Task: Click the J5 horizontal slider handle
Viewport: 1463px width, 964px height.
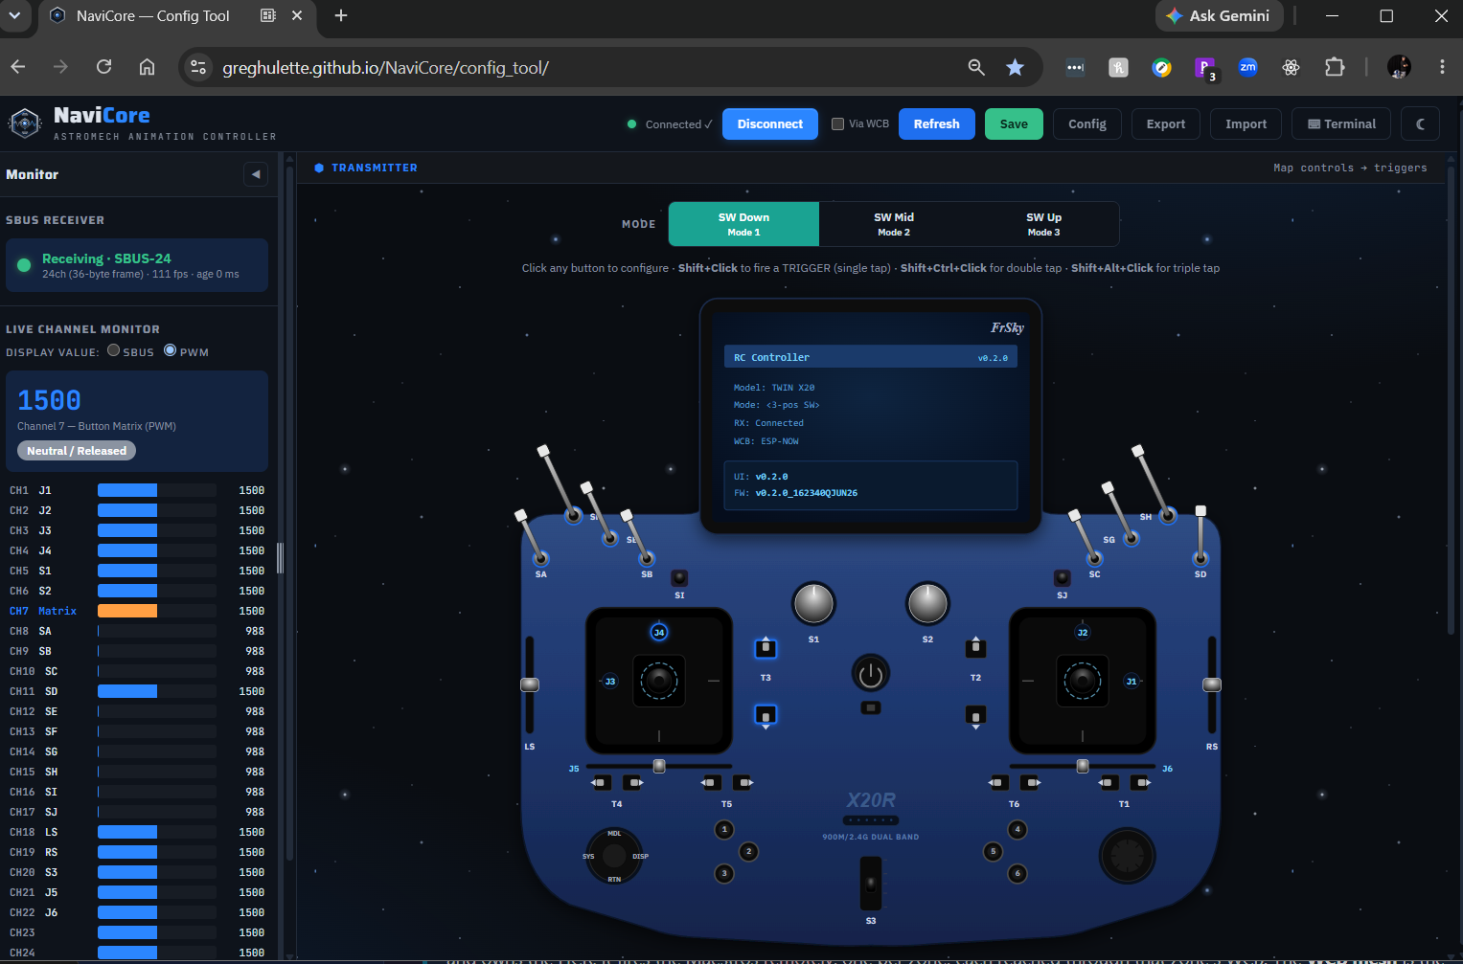Action: point(659,766)
